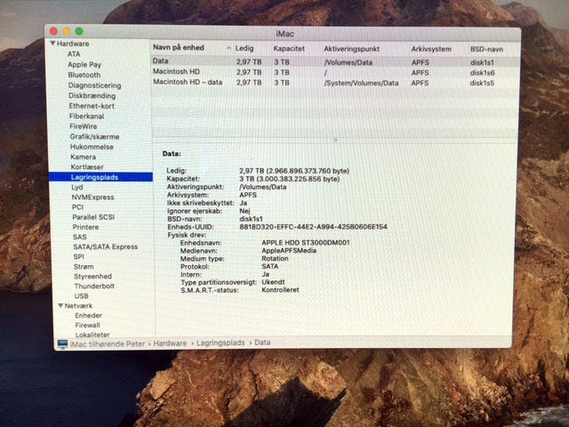Sort by Ledig column header
Viewport: 569px width, 427px height.
(244, 48)
